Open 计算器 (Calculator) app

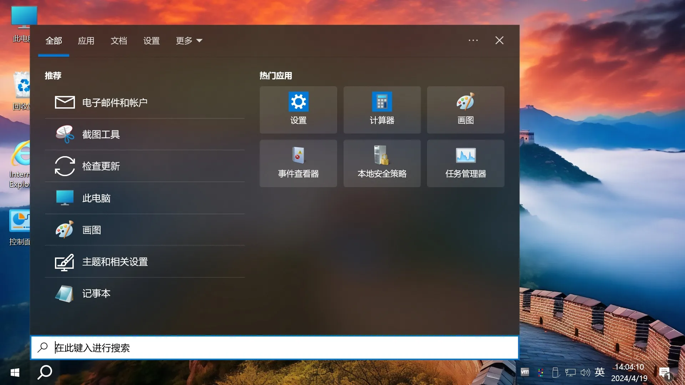[381, 109]
